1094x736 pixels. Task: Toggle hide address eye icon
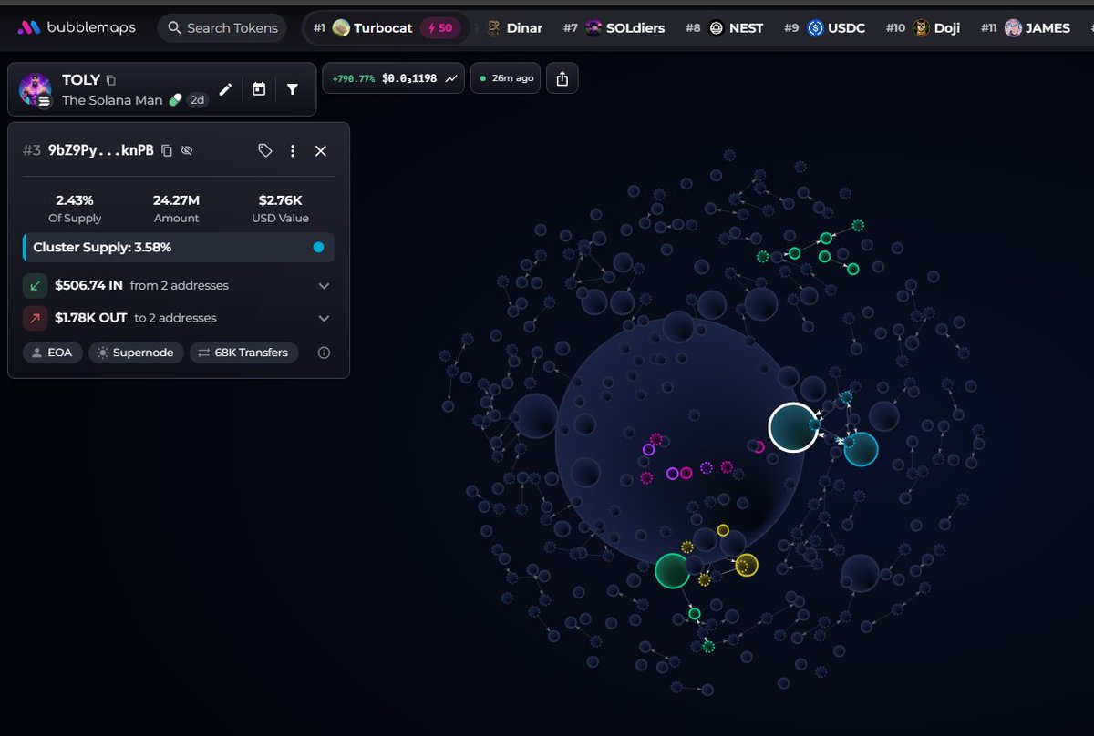187,150
